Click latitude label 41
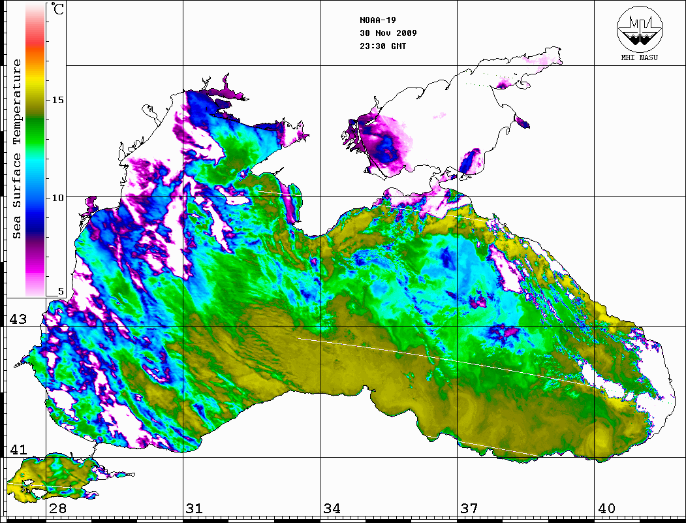This screenshot has height=523, width=686. pyautogui.click(x=18, y=449)
